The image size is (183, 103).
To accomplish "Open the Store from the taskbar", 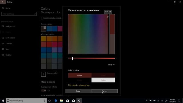I will (67, 101).
